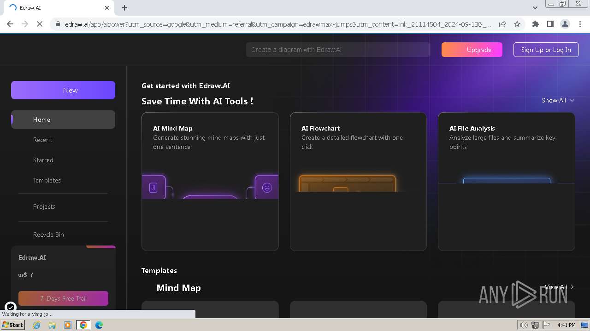Stop loading the page
This screenshot has width=590, height=331.
coord(40,24)
